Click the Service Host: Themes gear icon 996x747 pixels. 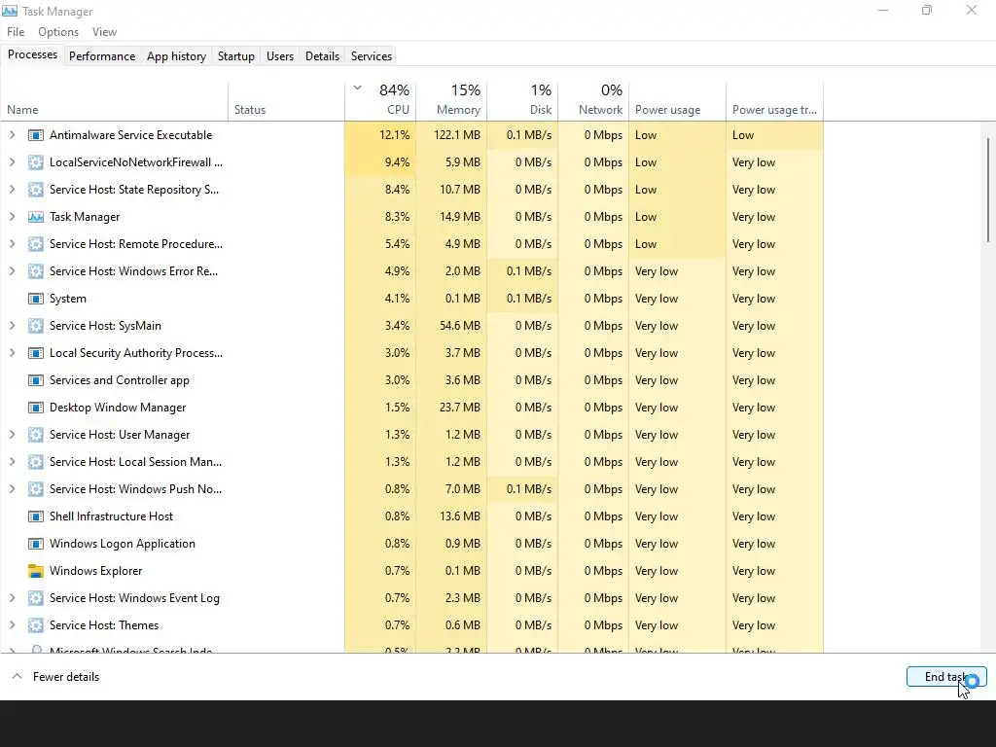(36, 625)
